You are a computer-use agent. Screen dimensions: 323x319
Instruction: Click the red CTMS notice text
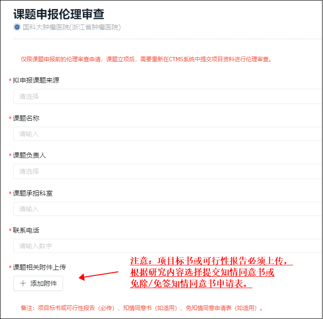click(146, 59)
